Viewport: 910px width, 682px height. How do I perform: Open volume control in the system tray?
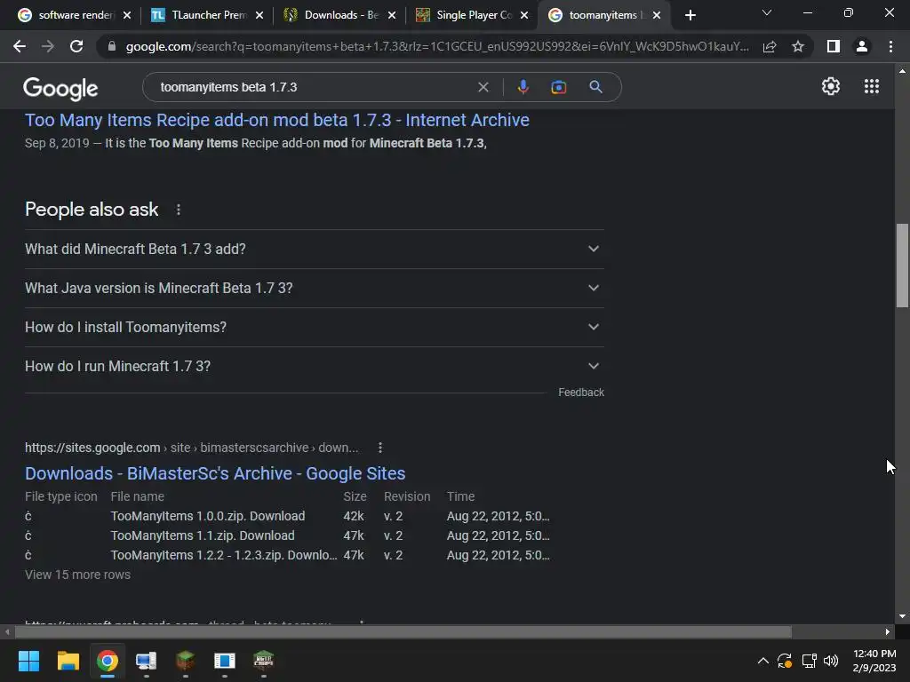pyautogui.click(x=831, y=661)
